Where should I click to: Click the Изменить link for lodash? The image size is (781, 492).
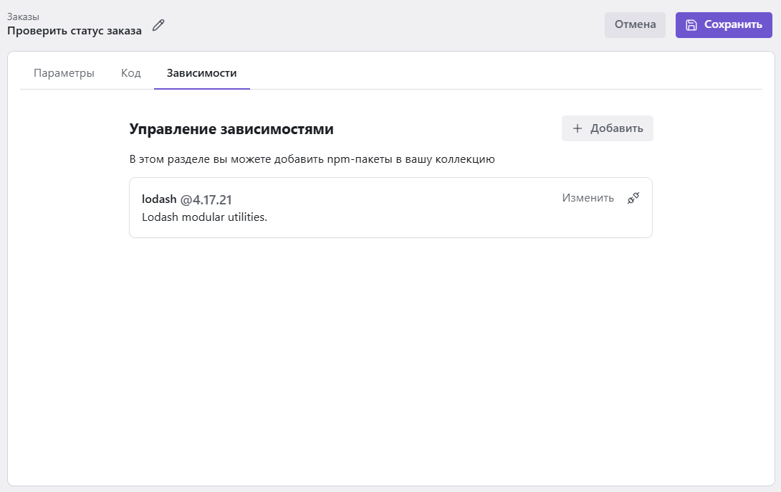[588, 199]
